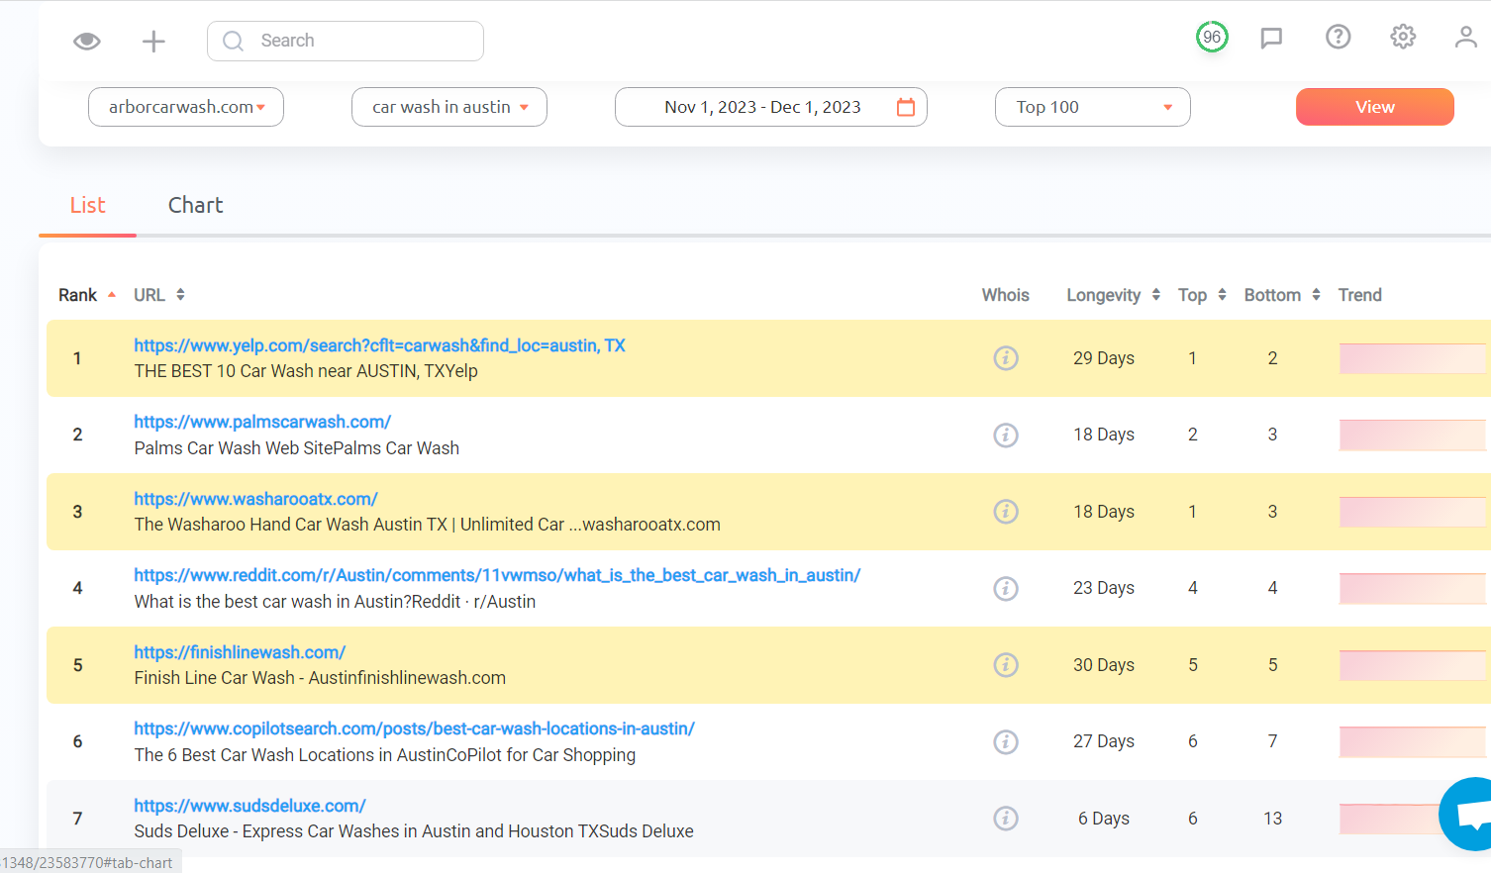Show Whois info for the Yelp result
This screenshot has width=1491, height=873.
tap(1006, 358)
